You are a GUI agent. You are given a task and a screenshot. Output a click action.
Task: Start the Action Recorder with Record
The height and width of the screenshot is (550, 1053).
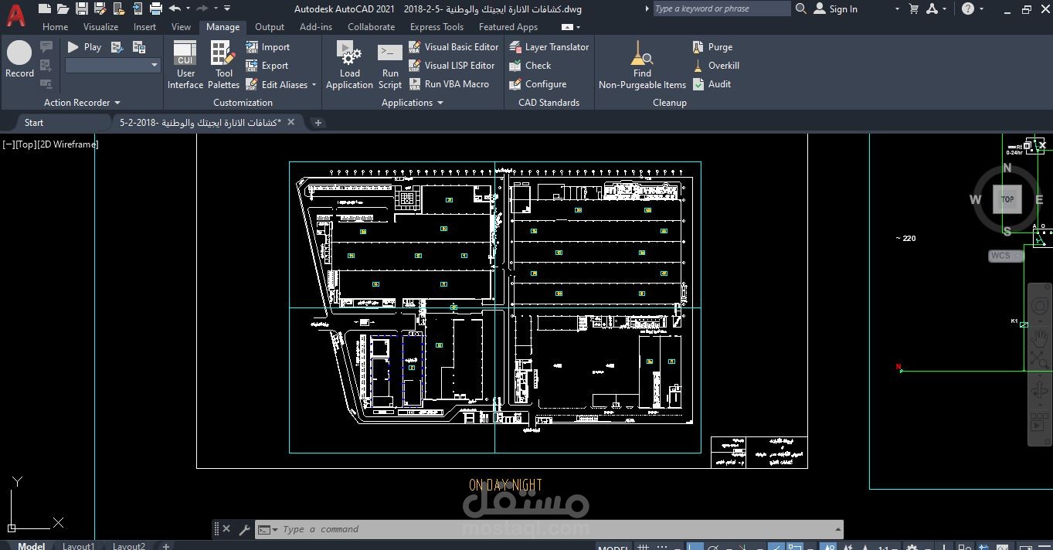(x=19, y=59)
